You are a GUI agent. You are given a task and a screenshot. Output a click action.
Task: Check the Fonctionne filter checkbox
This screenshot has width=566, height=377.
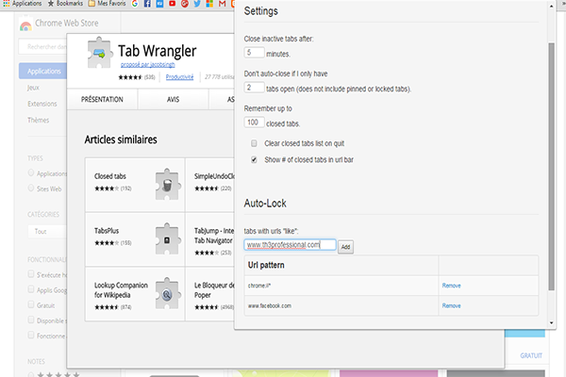(x=31, y=336)
